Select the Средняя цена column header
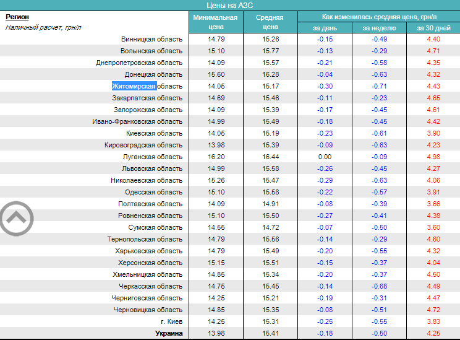The height and width of the screenshot is (340, 460). tap(270, 22)
